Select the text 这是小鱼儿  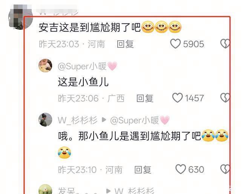pos(83,82)
